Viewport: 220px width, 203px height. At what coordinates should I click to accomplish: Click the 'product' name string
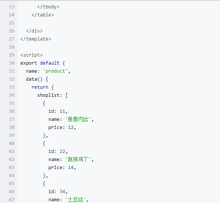click(x=57, y=71)
